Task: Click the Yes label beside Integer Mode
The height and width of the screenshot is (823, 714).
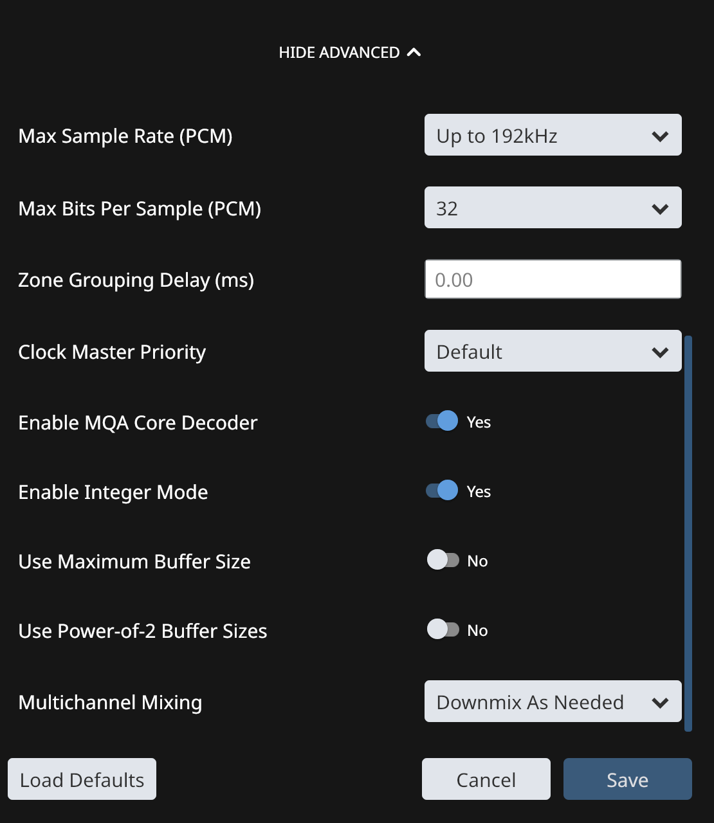Action: (x=480, y=491)
